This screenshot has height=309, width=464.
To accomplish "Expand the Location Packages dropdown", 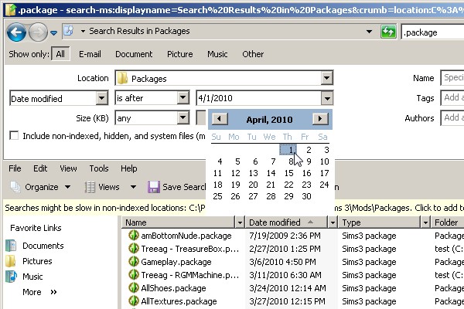I will pos(327,79).
